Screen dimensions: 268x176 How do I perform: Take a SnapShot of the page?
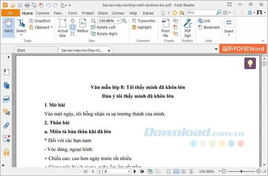(x=40, y=21)
